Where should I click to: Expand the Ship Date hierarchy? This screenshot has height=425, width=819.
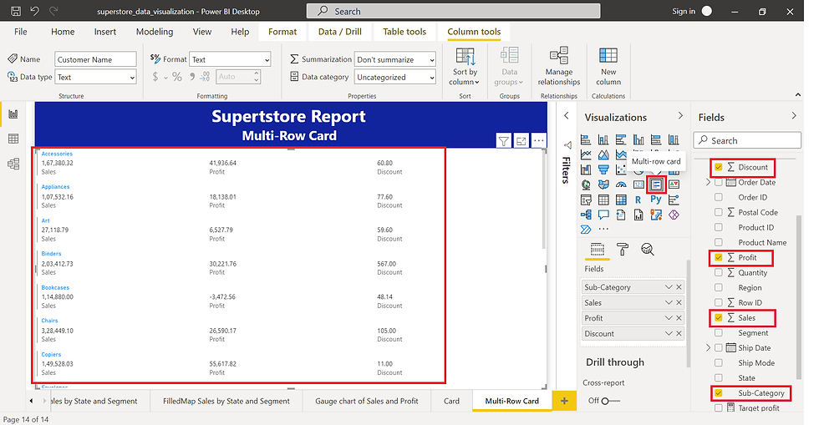(709, 347)
